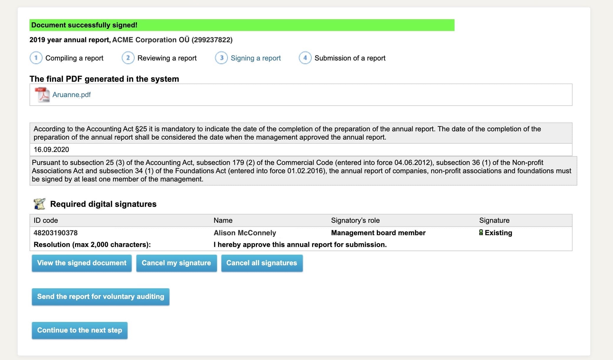Go to Compiling a report step
The height and width of the screenshot is (360, 613).
point(74,58)
